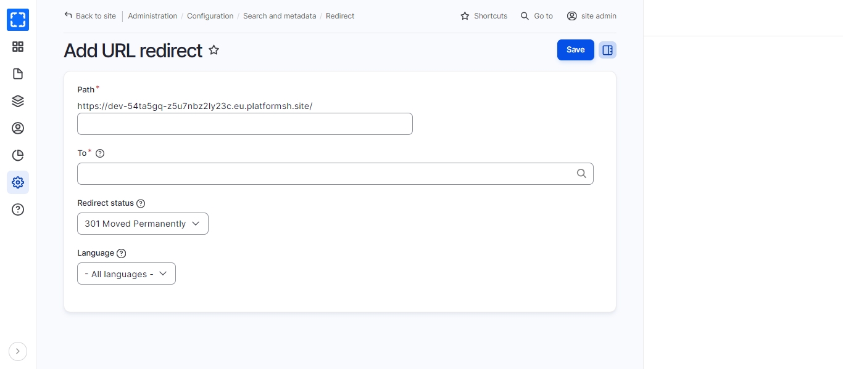Click the Path text input field
Screen dimensions: 843x369
[x=244, y=124]
